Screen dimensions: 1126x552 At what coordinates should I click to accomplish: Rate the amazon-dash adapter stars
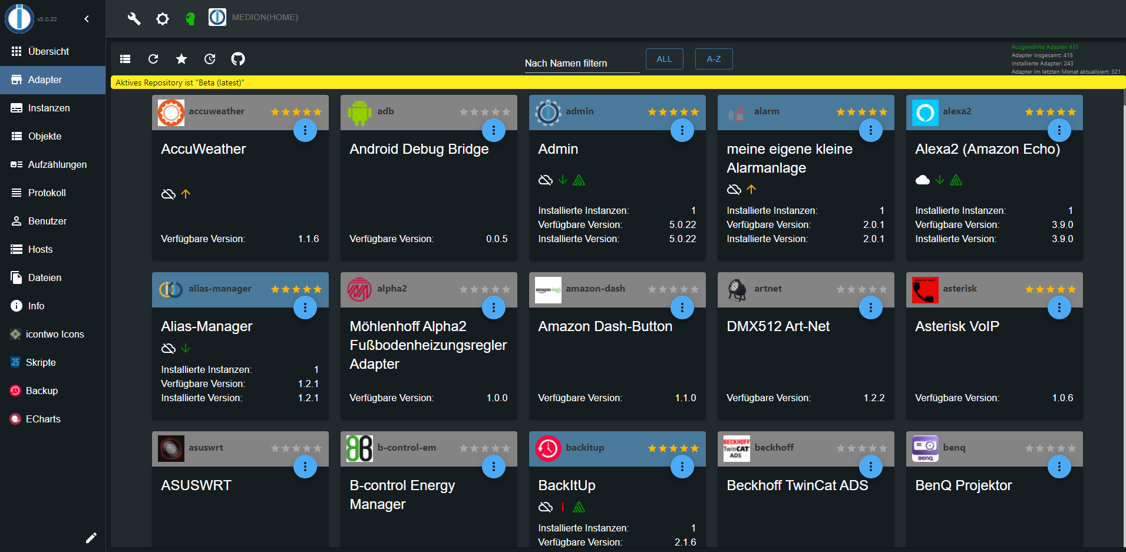coord(673,289)
